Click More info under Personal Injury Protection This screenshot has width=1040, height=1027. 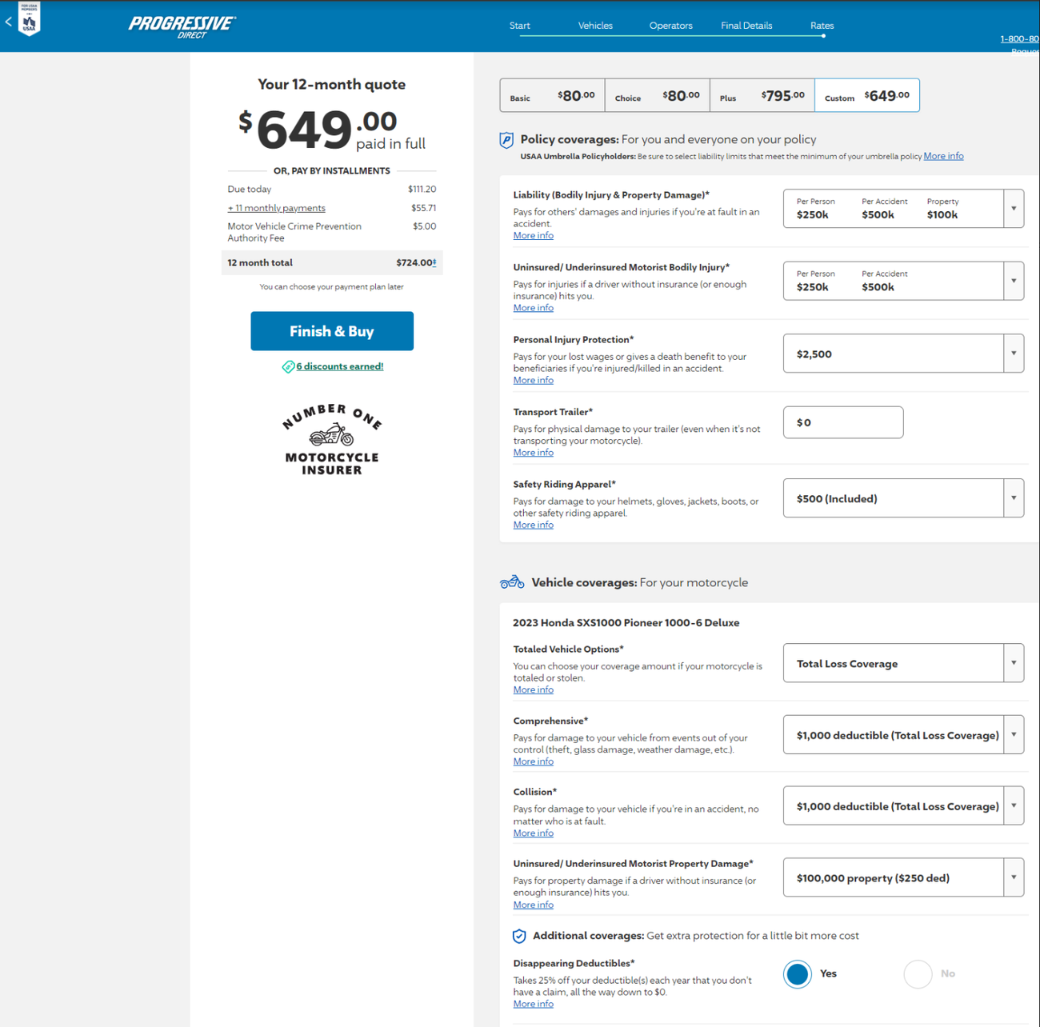534,380
